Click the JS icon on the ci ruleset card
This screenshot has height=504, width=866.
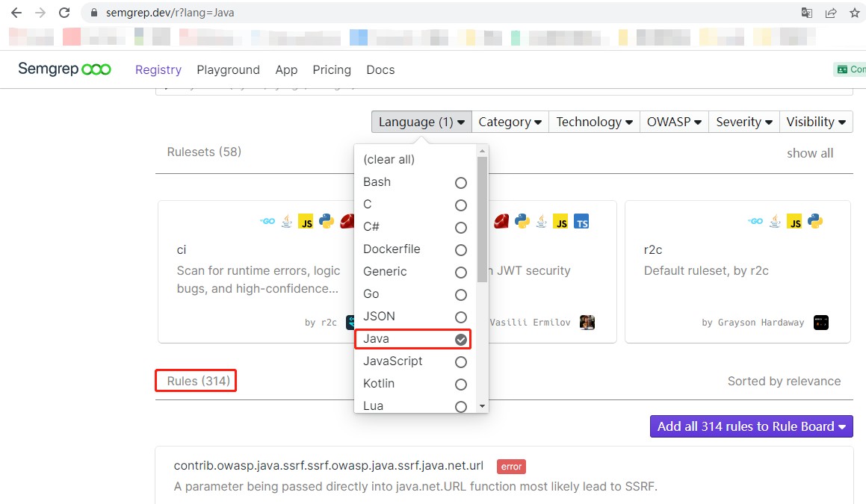point(306,221)
